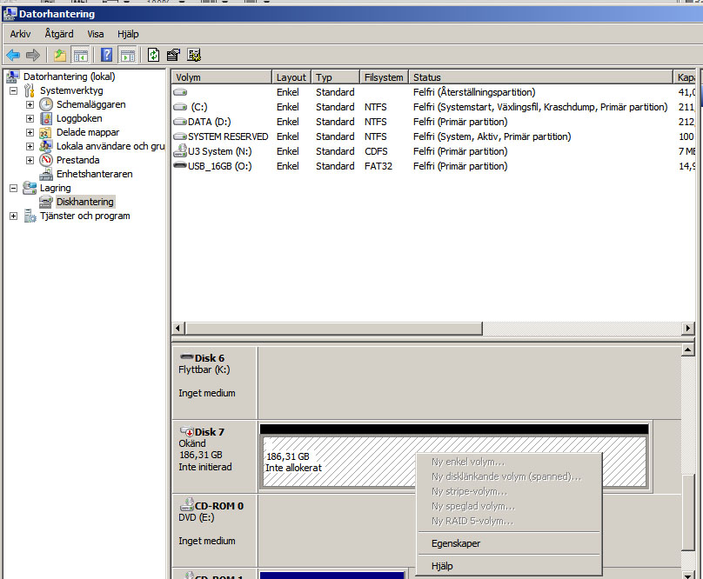Image resolution: width=703 pixels, height=579 pixels.
Task: Select the U3 System (N:) volume
Action: point(433,151)
